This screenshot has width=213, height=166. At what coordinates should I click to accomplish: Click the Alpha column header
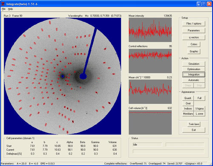coord(70,142)
